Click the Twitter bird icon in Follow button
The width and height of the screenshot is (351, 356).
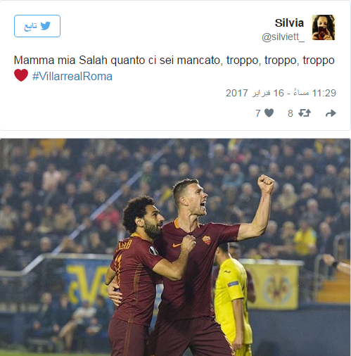[x=46, y=26]
